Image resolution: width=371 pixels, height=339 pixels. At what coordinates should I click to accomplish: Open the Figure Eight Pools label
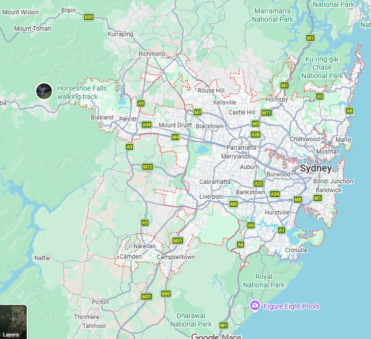tap(291, 306)
